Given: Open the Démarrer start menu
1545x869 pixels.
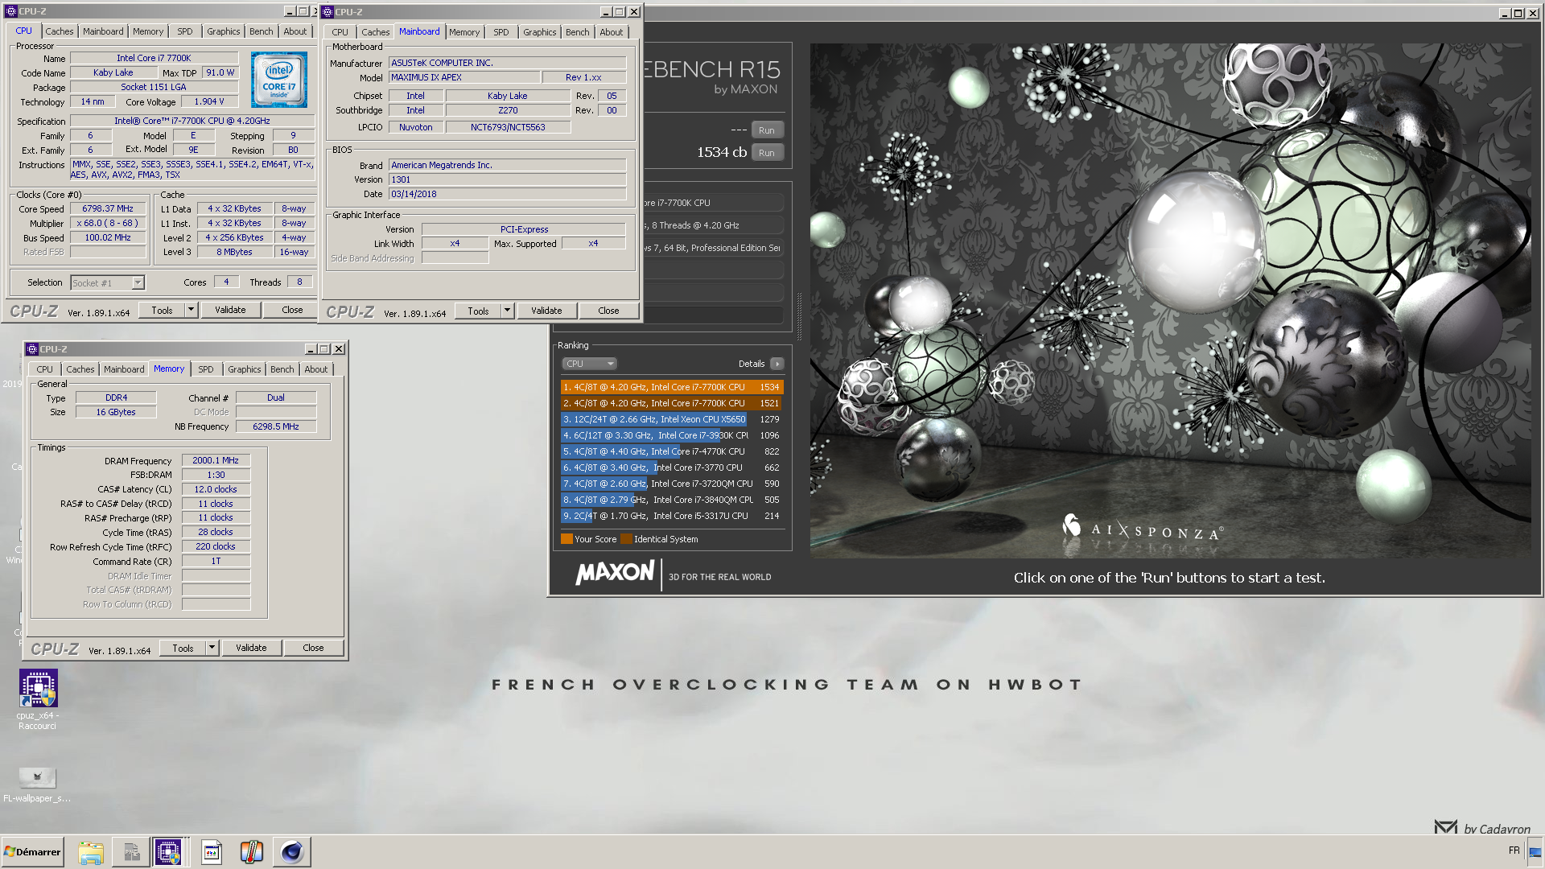Looking at the screenshot, I should (32, 851).
